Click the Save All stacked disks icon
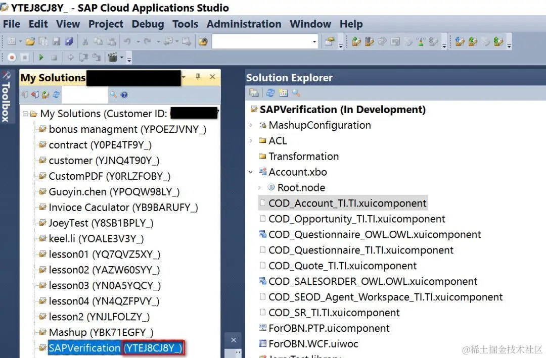This screenshot has width=546, height=358. [x=69, y=41]
